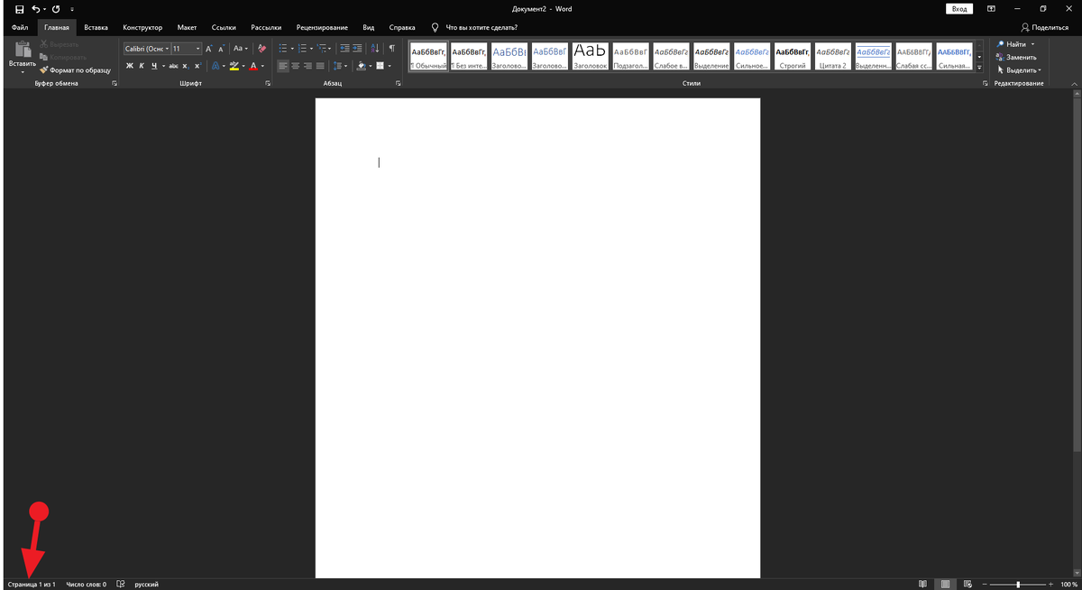The image size is (1082, 590).
Task: Click 'Страница 1 из 1' in status bar
Action: [32, 585]
